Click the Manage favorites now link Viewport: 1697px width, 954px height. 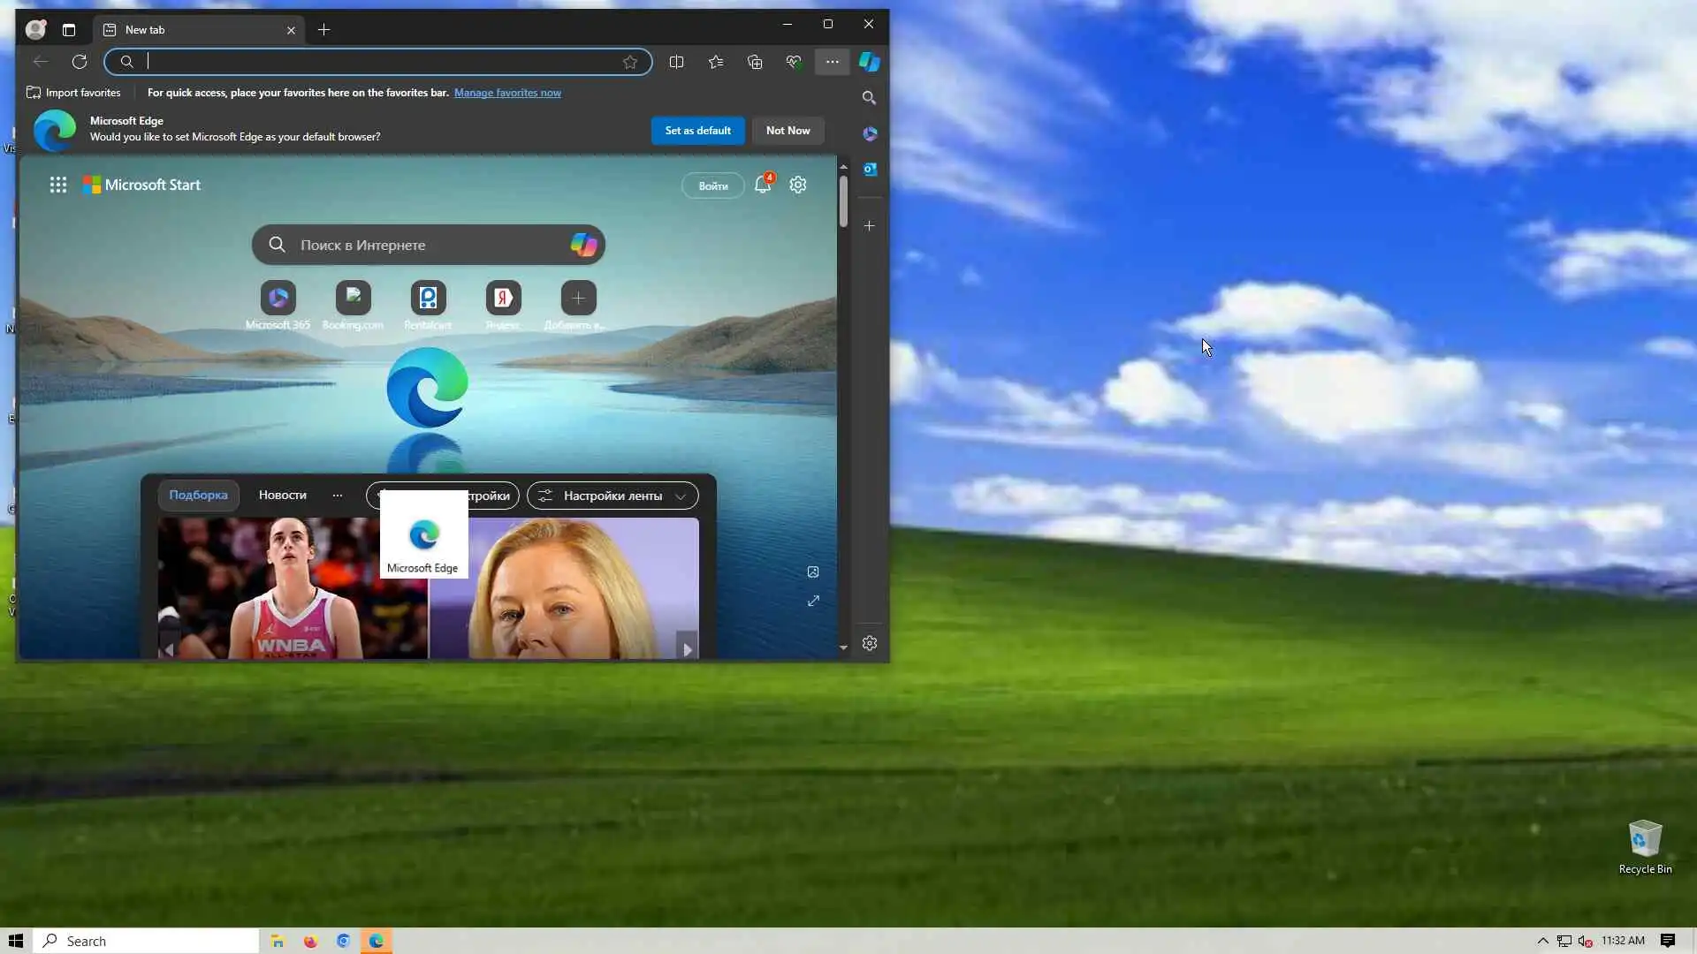coord(507,93)
